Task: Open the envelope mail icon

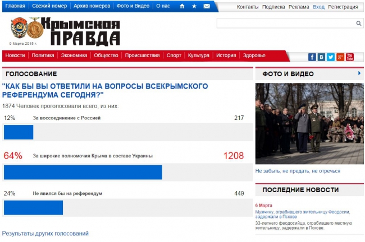Action: pos(207,6)
